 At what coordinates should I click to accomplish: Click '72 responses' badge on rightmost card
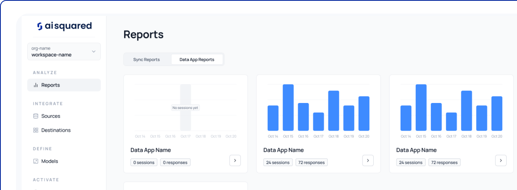[445, 162]
